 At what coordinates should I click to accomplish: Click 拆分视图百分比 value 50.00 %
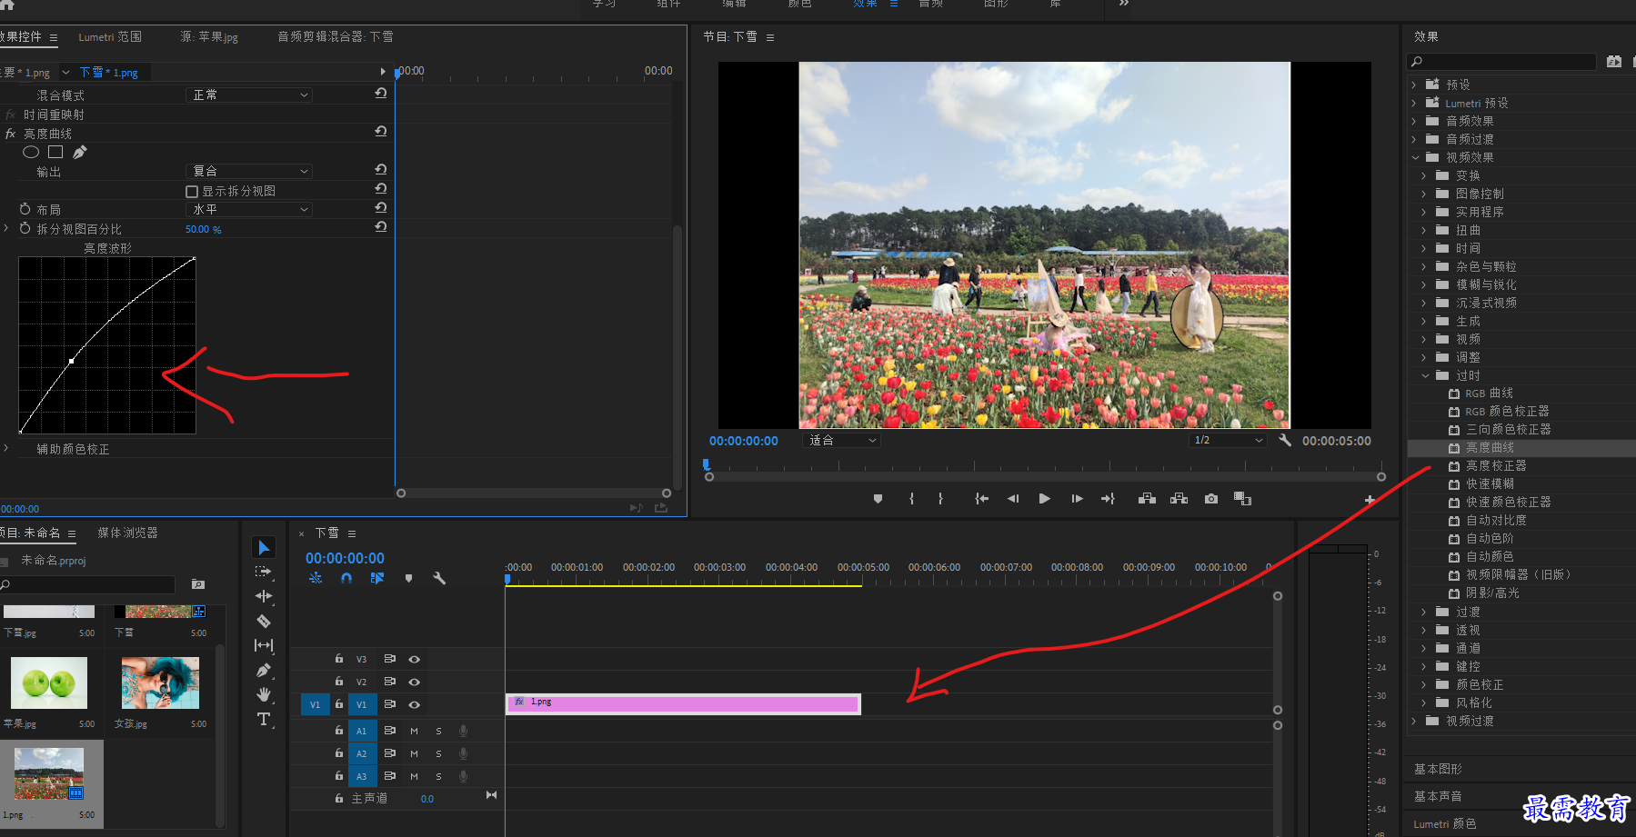click(204, 229)
